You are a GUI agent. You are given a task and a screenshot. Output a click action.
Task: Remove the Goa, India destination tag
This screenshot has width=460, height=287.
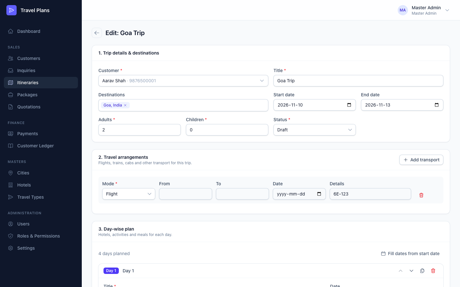[125, 105]
